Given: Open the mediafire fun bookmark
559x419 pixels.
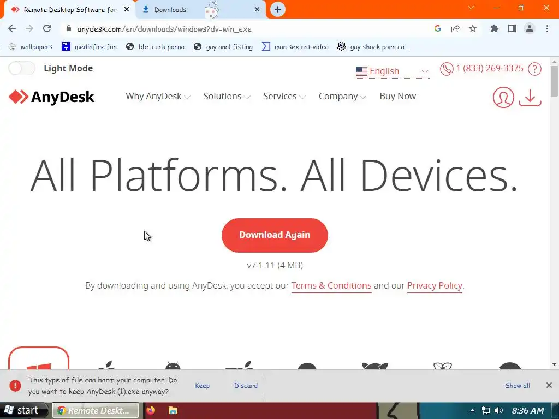Looking at the screenshot, I should coord(89,47).
